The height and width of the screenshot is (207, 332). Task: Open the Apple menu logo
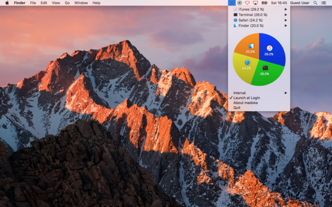(x=7, y=3)
